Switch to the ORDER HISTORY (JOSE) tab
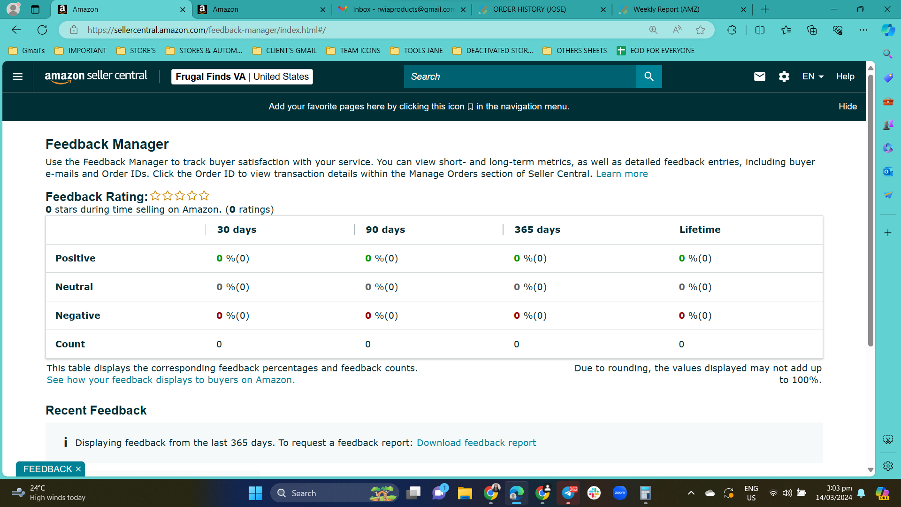This screenshot has width=901, height=507. click(542, 9)
